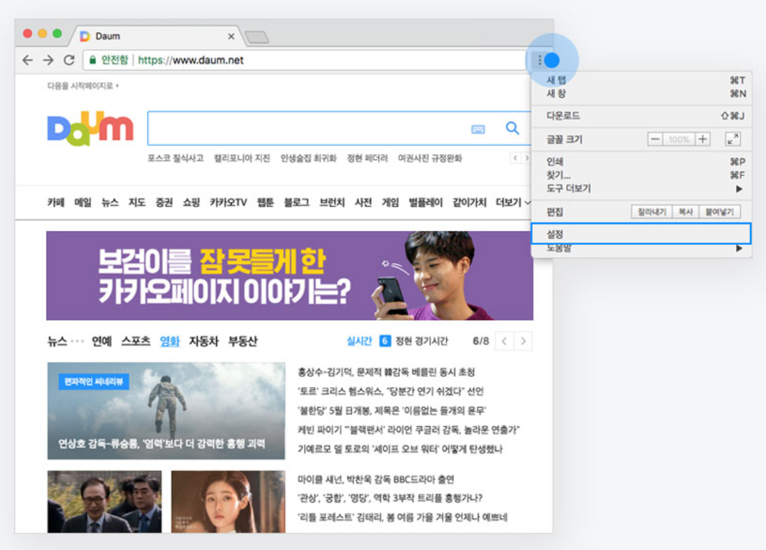The image size is (766, 550).
Task: Open 지도 in the service menu
Action: 137,202
